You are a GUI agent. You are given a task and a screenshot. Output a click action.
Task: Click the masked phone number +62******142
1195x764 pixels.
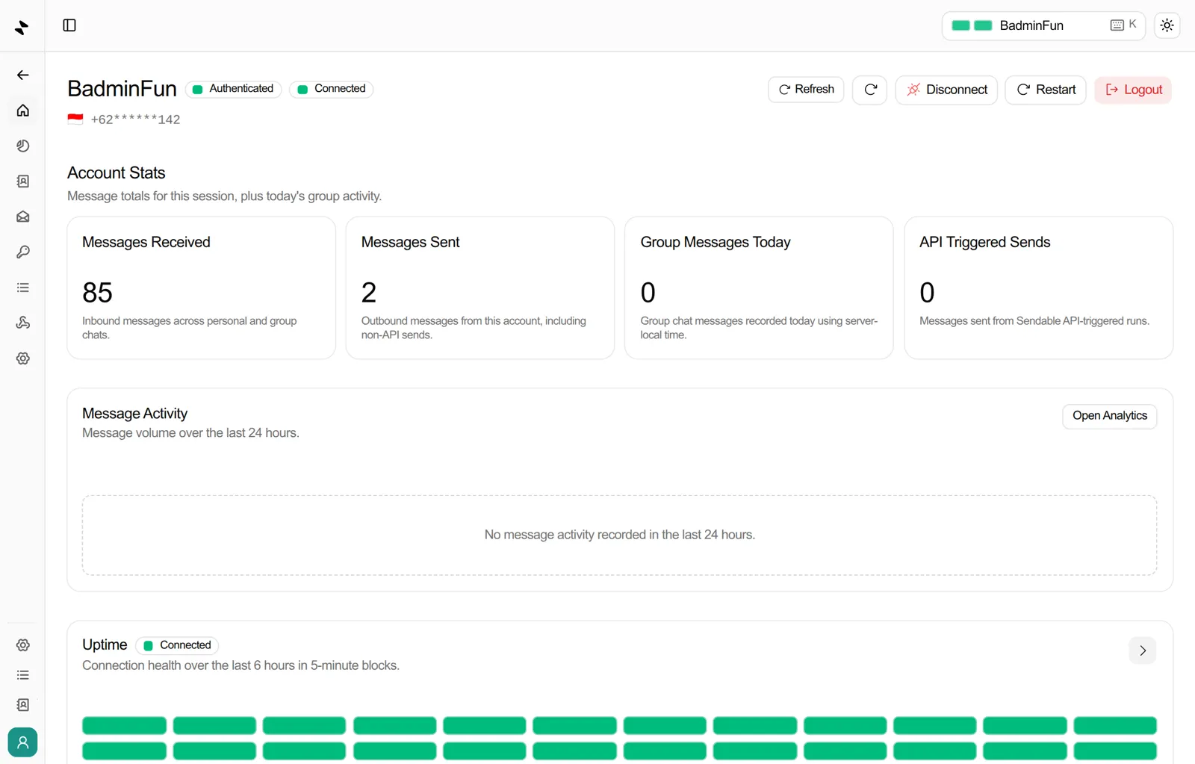click(x=135, y=119)
